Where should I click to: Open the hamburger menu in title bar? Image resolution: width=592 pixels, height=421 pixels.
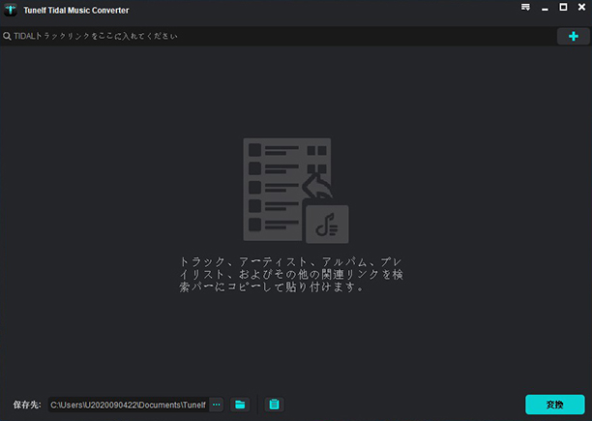click(525, 8)
